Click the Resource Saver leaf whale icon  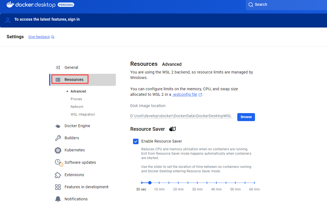tap(172, 129)
